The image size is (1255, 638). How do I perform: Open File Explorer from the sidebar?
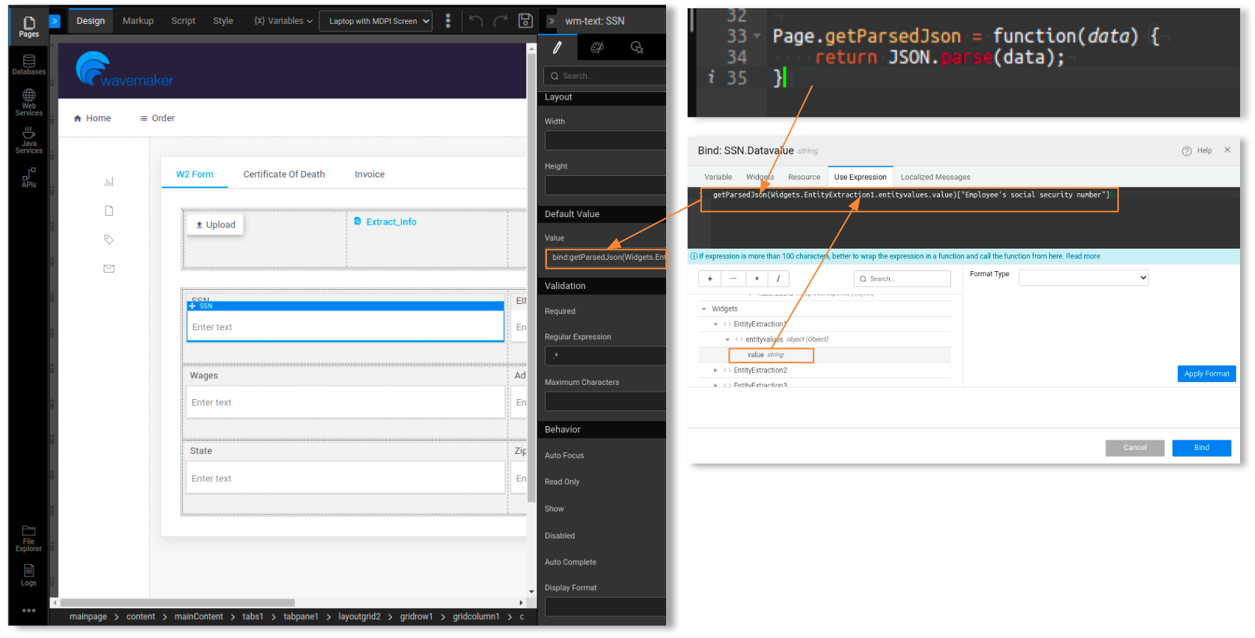click(x=28, y=538)
